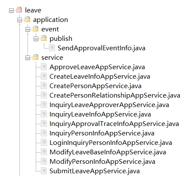The width and height of the screenshot is (191, 181).
Task: Collapse the leave root node
Action: (x=11, y=10)
